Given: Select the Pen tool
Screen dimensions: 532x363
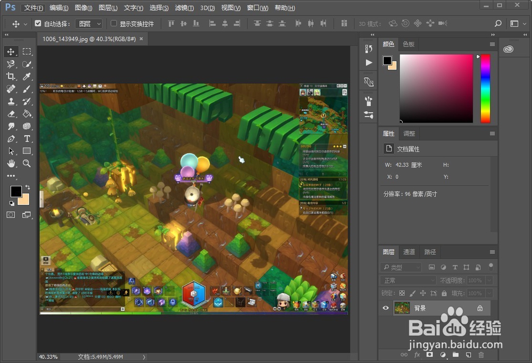Looking at the screenshot, I should (11, 139).
